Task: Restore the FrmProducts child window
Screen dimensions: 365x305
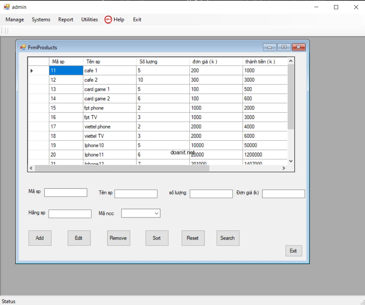Action: pyautogui.click(x=284, y=48)
